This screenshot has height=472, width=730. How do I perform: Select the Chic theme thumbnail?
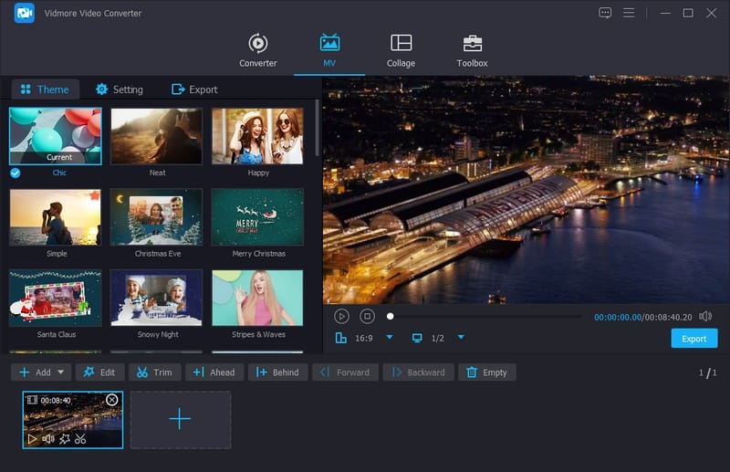point(56,136)
